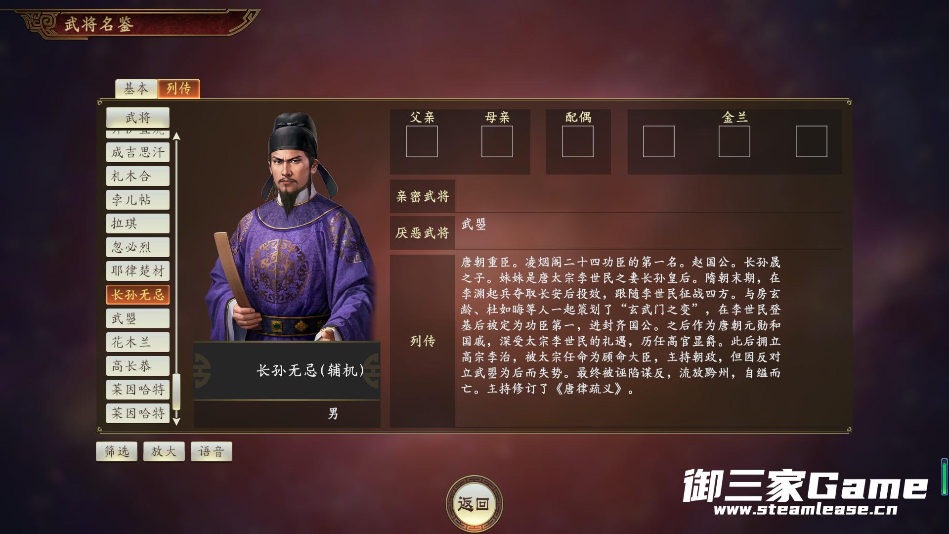This screenshot has height=534, width=949.
Task: Click the scroll up arrow in officer list
Action: point(176,136)
